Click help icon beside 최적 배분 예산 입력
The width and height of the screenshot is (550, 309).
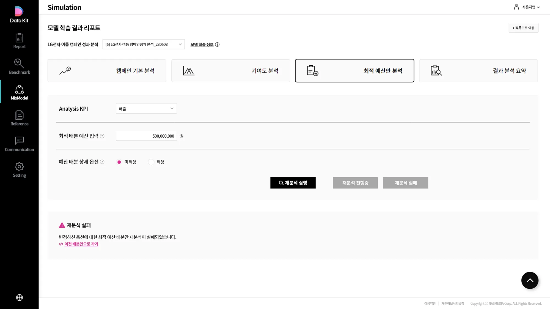(102, 136)
